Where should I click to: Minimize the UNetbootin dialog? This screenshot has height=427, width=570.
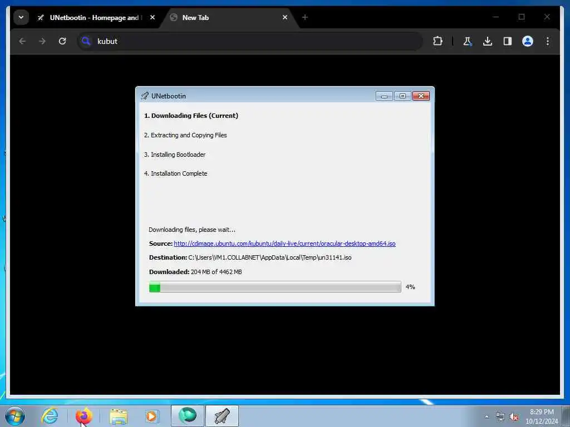point(384,96)
